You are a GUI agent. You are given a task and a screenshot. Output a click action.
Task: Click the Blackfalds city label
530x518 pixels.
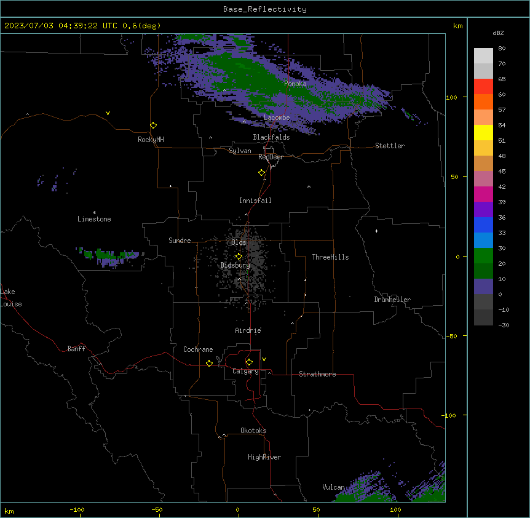coord(271,137)
